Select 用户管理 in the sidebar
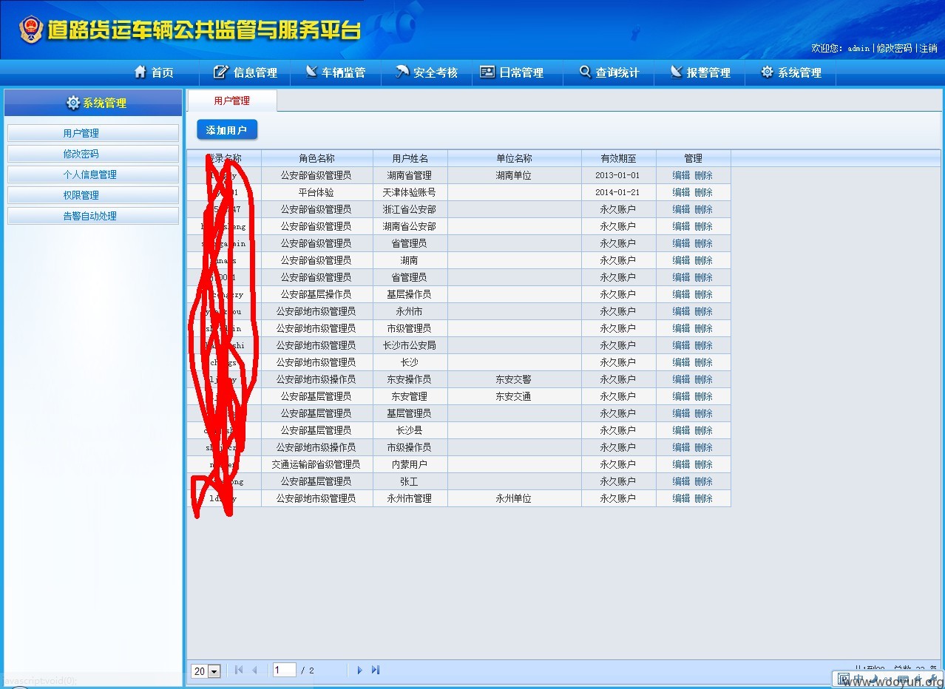The width and height of the screenshot is (945, 689). pyautogui.click(x=93, y=133)
